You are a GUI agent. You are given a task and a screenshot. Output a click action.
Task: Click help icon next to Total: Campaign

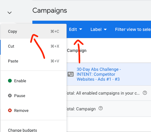[100, 109]
